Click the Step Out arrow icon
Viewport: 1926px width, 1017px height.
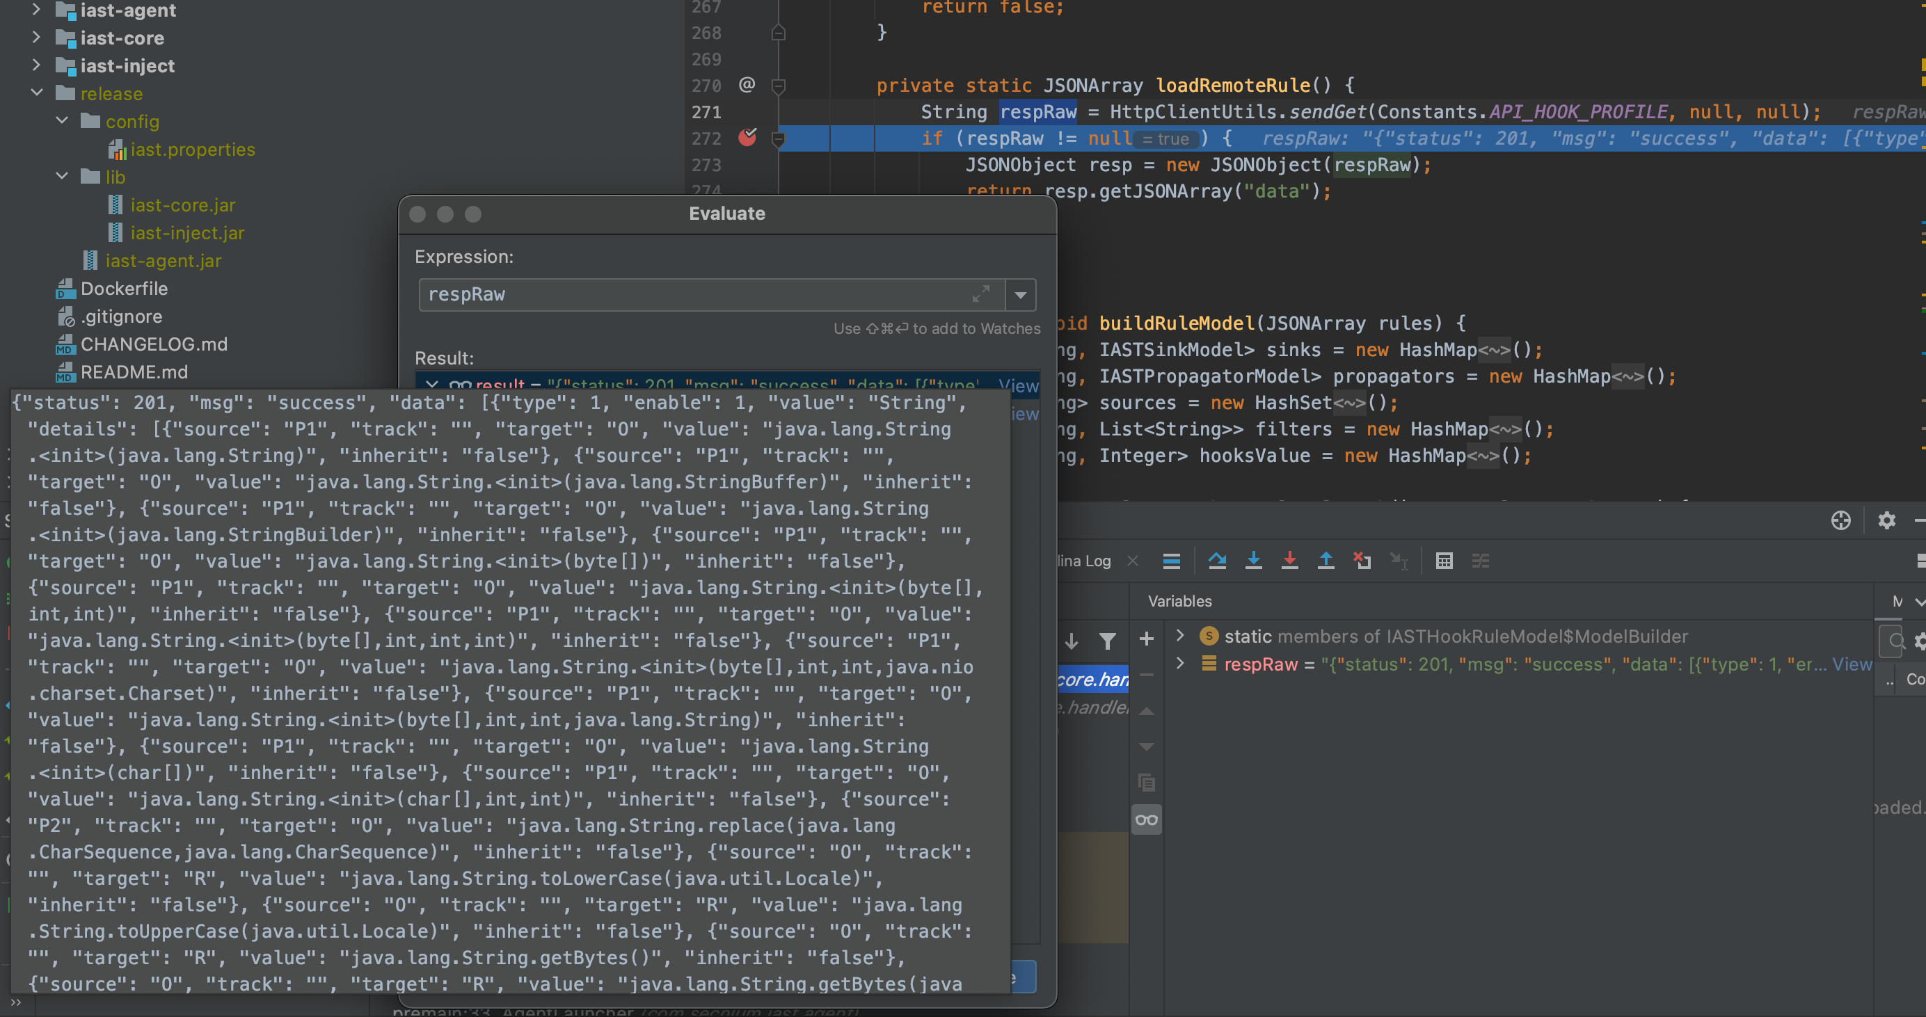coord(1325,561)
